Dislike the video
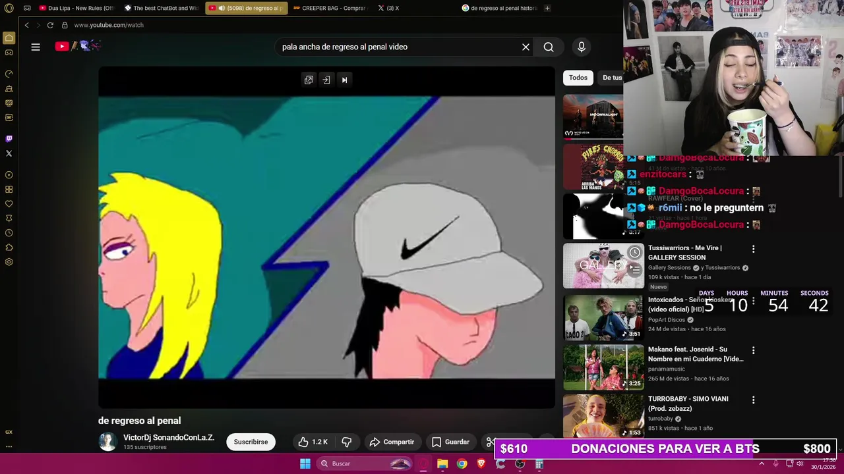844x474 pixels. pos(347,442)
